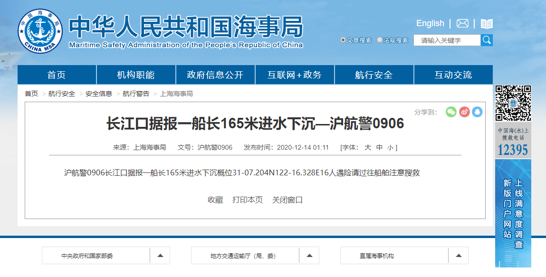Click the China MSA logo emblem
The image size is (546, 277).
(40, 31)
